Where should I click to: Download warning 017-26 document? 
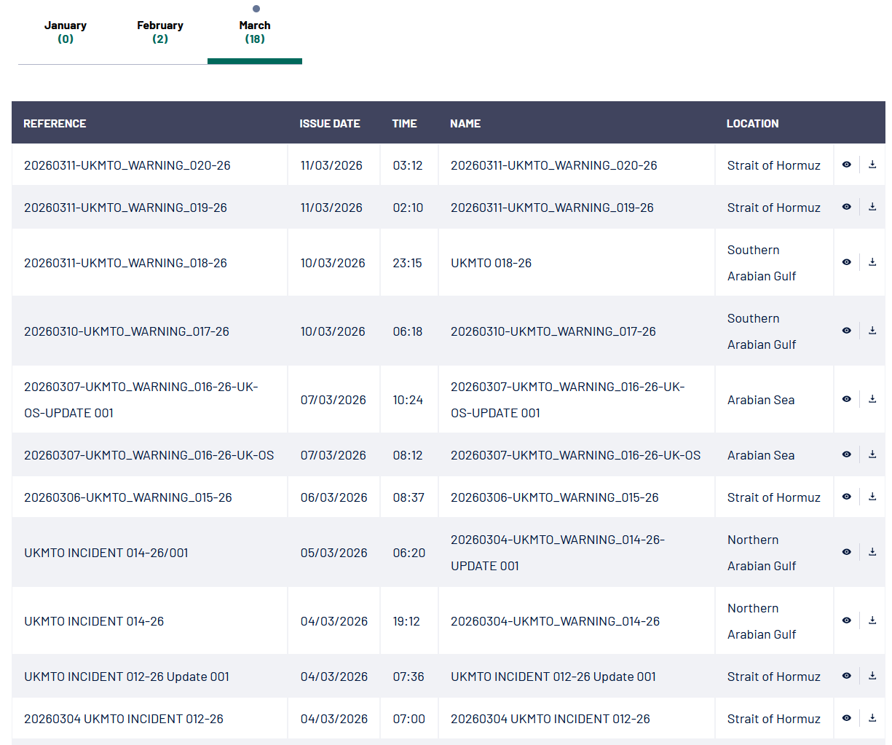point(872,331)
